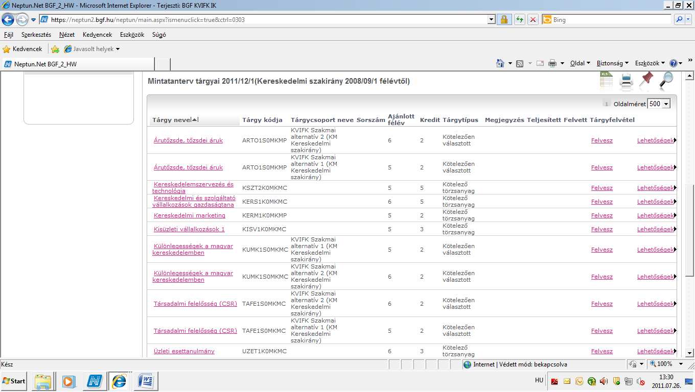
Task: Open the Eszközök command bar dropdown
Action: pos(650,63)
